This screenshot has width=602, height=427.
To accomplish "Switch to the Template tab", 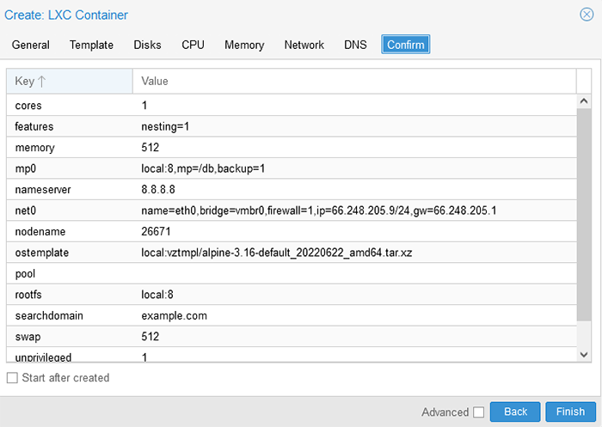I will tap(91, 45).
